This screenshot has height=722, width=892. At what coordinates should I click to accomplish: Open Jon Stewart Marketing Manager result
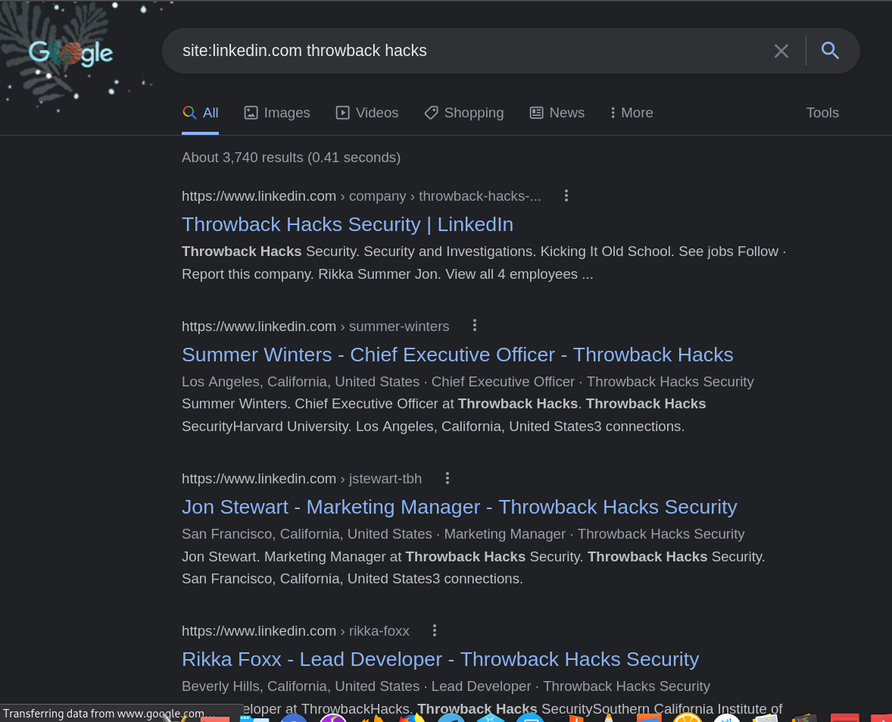pyautogui.click(x=459, y=507)
